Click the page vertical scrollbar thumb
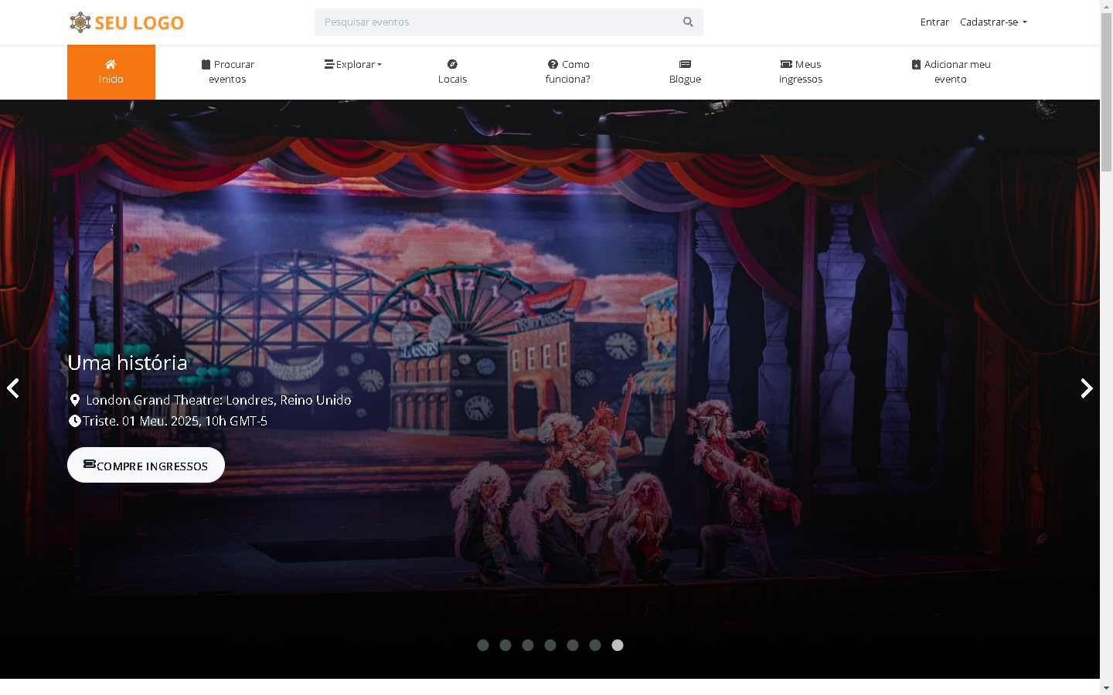 (x=1106, y=93)
